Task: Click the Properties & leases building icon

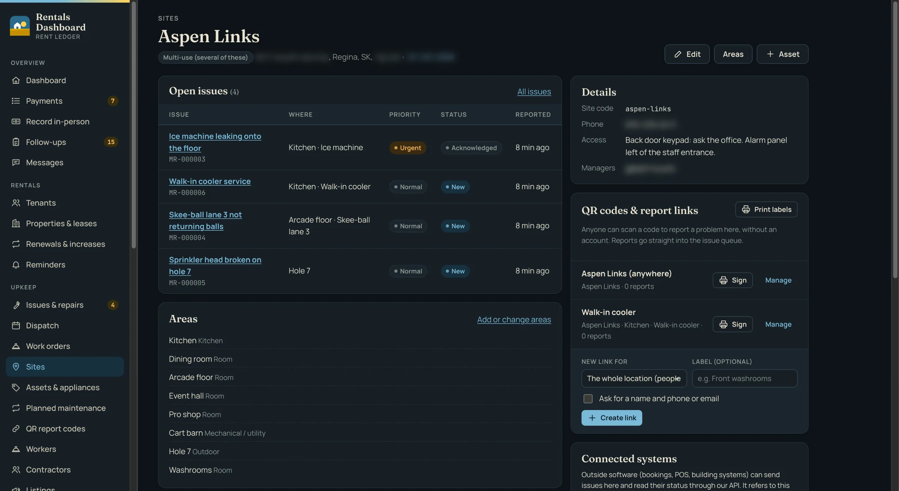Action: point(16,223)
